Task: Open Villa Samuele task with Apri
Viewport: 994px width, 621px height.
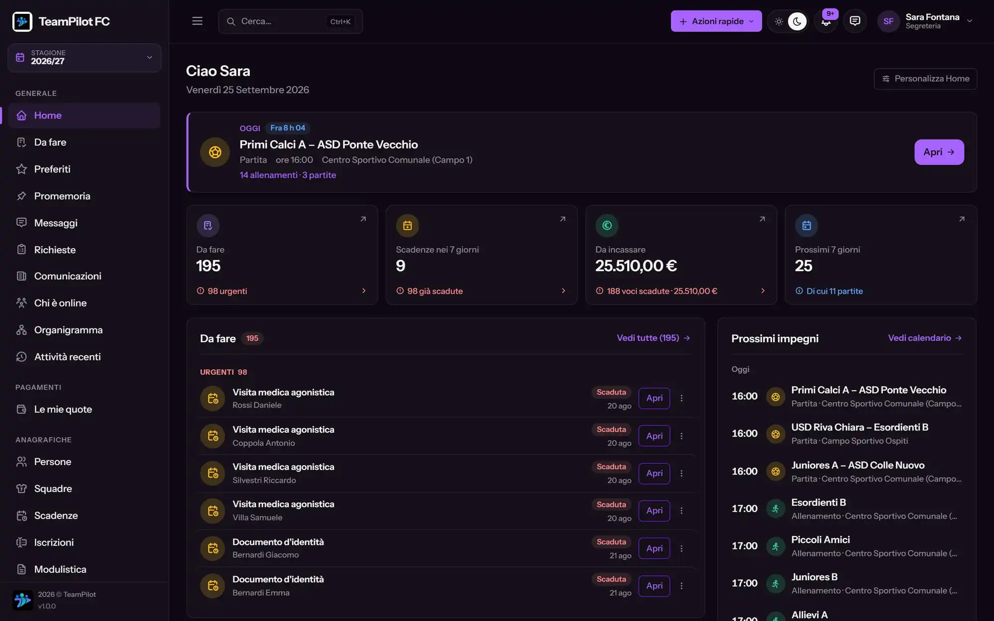Action: coord(654,511)
